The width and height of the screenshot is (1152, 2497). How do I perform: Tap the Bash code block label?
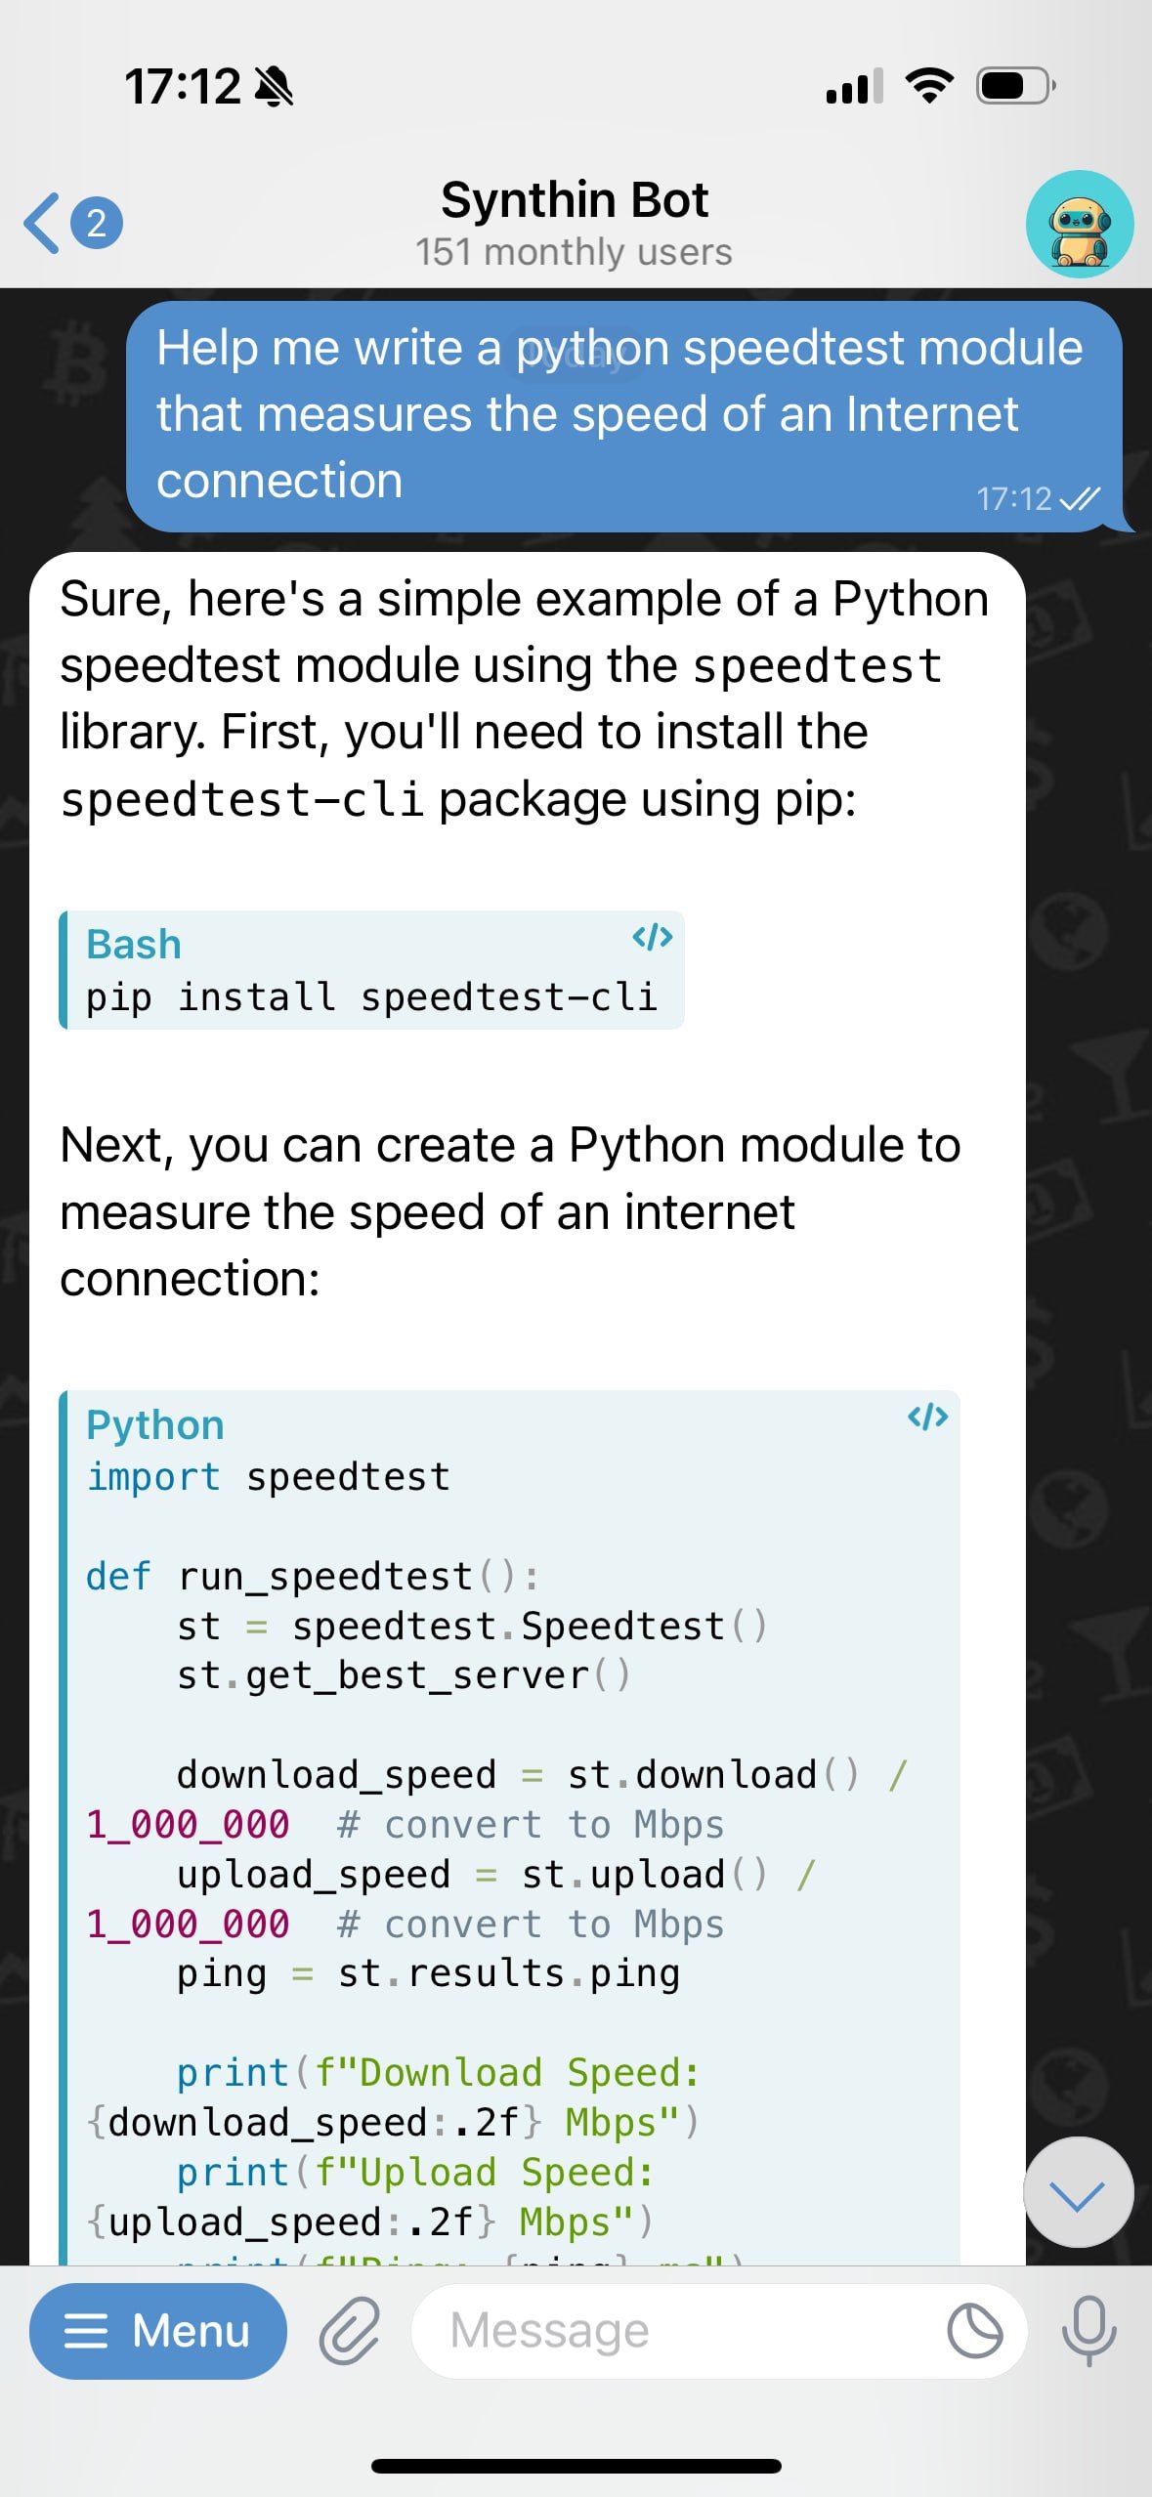pyautogui.click(x=134, y=945)
